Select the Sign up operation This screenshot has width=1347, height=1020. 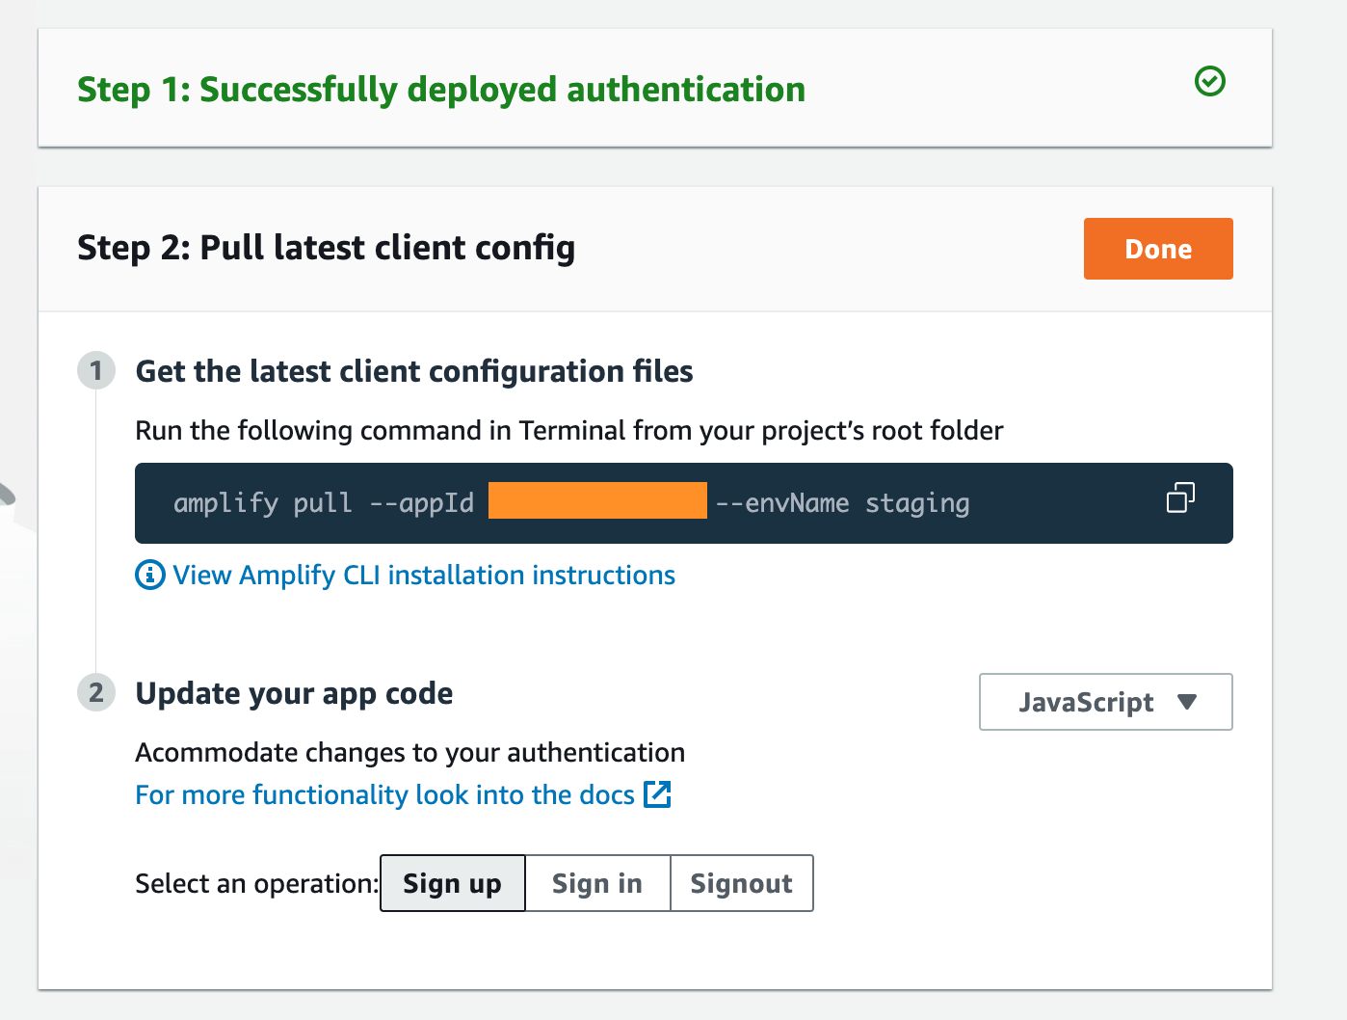coord(452,883)
